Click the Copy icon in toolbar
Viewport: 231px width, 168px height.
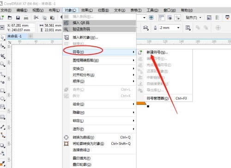point(44,18)
